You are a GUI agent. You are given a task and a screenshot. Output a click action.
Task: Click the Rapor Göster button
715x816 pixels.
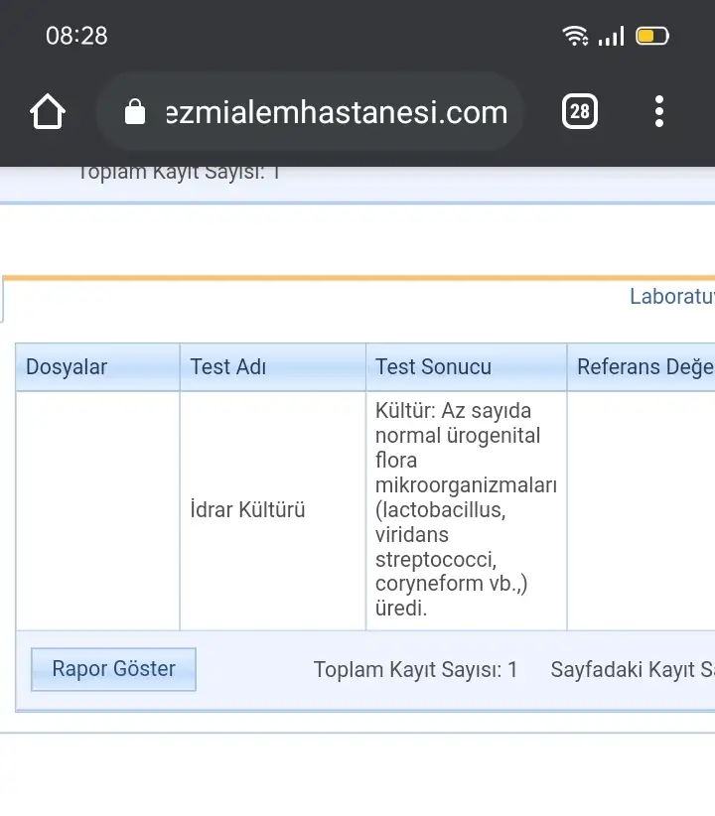pyautogui.click(x=113, y=669)
